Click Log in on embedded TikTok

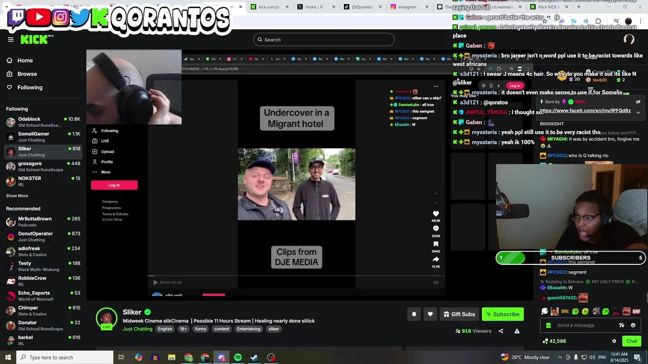(114, 185)
